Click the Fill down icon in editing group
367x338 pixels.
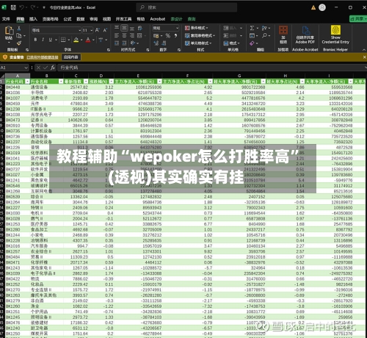pyautogui.click(x=252, y=36)
